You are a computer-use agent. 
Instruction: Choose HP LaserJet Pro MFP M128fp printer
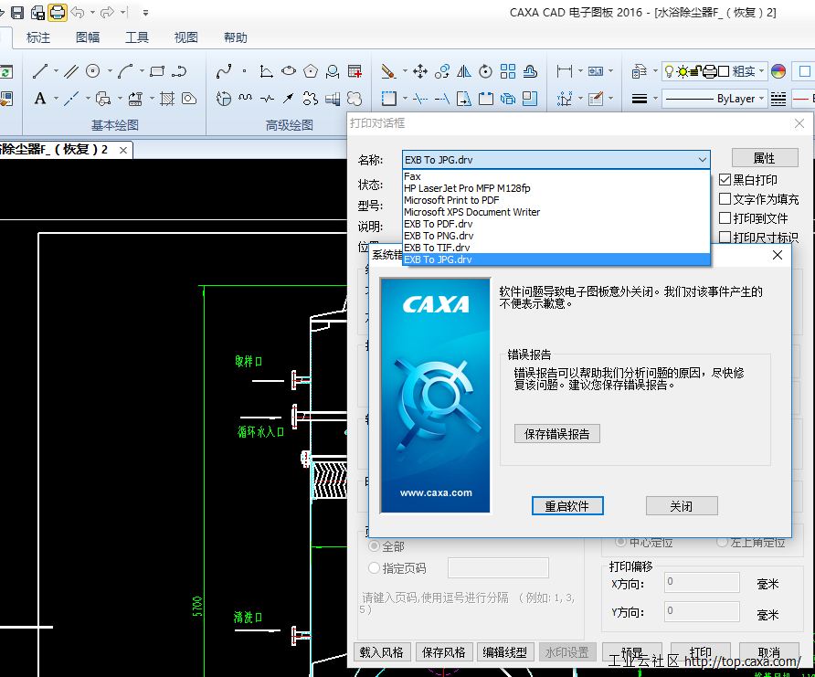tap(556, 188)
